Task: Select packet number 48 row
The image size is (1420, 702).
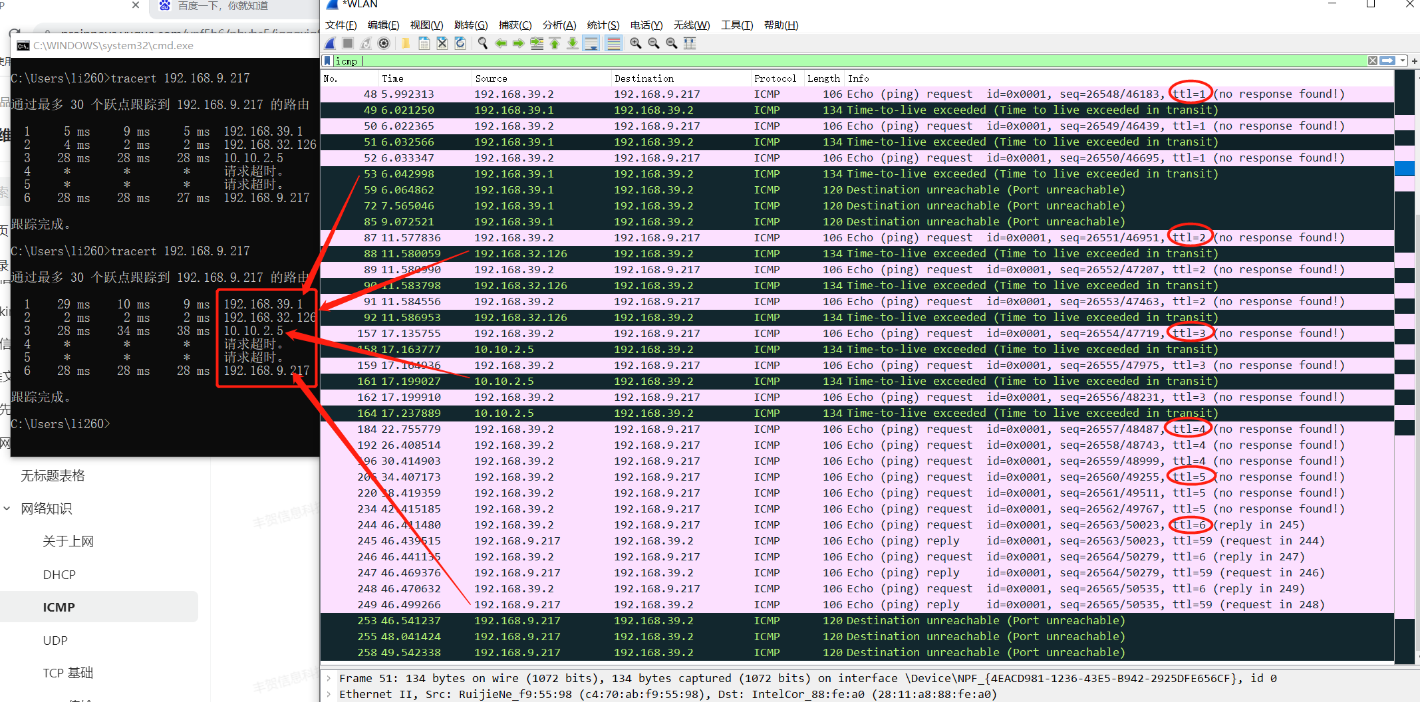Action: coord(857,94)
